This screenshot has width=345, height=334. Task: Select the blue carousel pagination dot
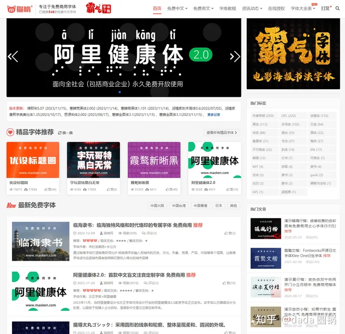(120, 92)
